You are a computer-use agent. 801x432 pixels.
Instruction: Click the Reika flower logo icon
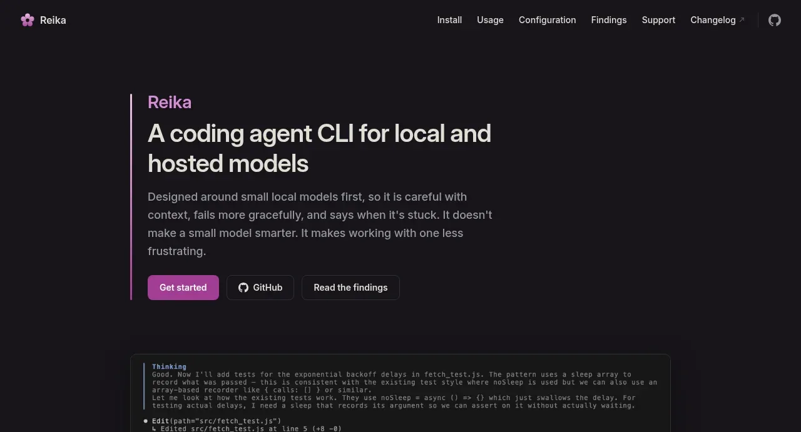(x=28, y=20)
